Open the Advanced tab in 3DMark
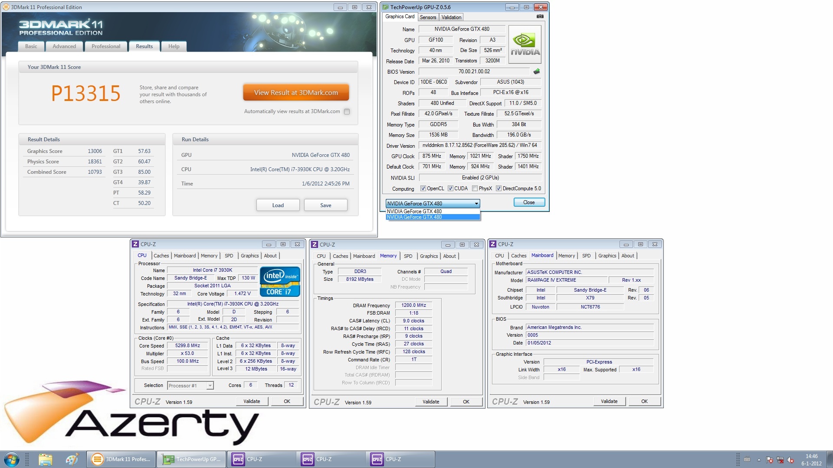 tap(64, 46)
